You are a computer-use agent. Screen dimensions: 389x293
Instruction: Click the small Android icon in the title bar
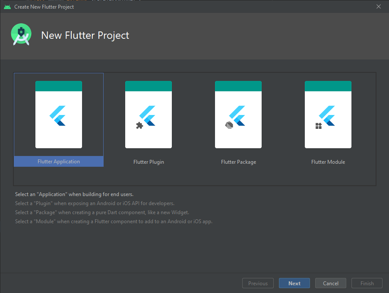click(7, 6)
